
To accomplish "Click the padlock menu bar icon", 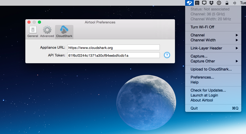I will click(227, 3).
